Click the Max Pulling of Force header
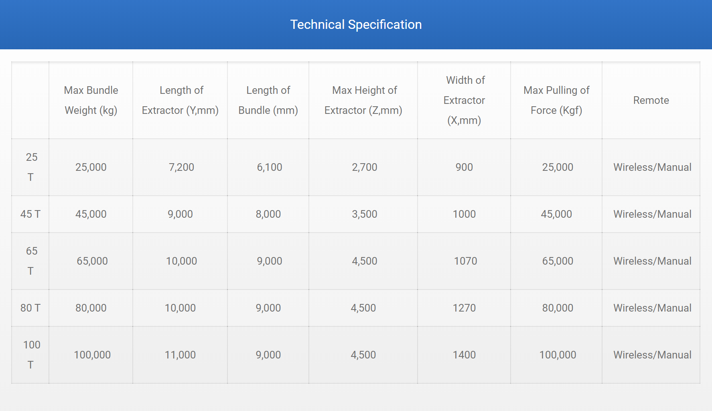The width and height of the screenshot is (712, 411). 556,100
